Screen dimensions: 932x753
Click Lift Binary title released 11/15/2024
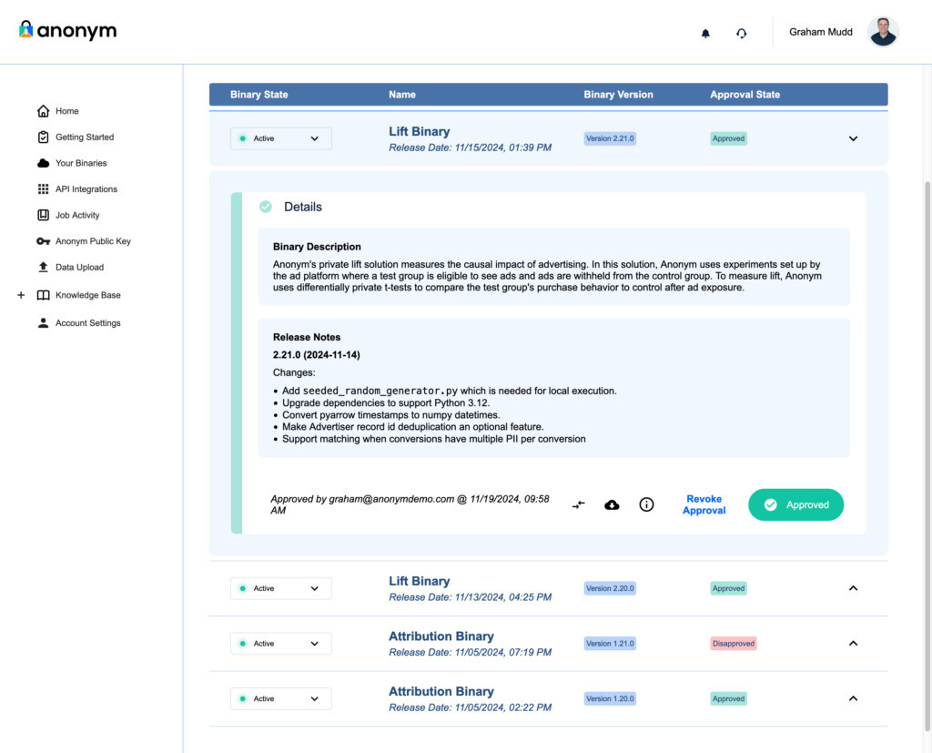(419, 131)
